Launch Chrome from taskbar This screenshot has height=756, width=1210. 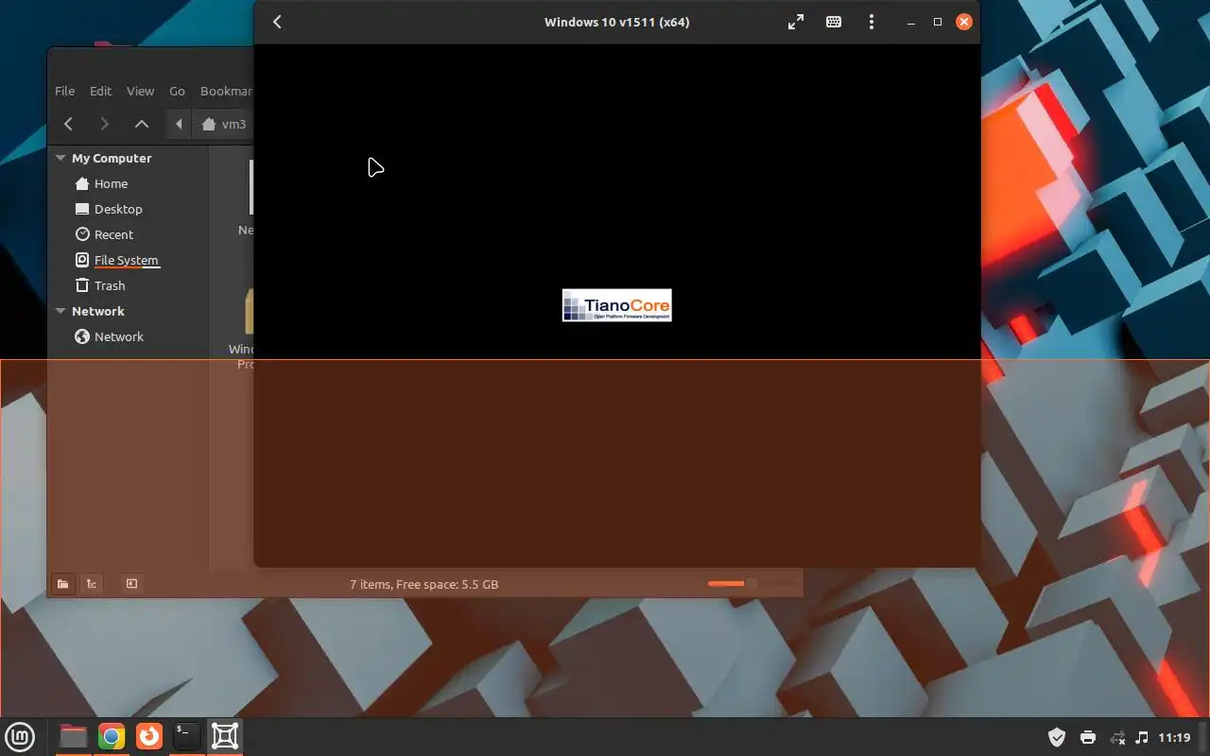112,736
